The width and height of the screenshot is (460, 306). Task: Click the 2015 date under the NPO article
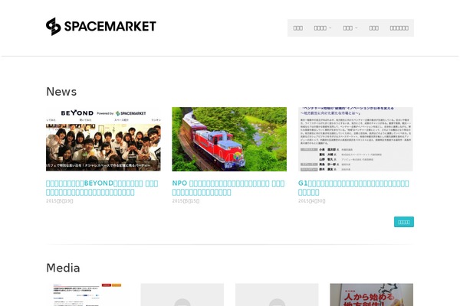pyautogui.click(x=186, y=201)
